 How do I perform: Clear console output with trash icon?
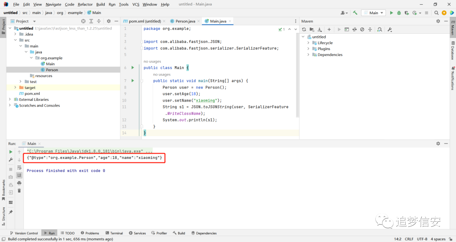(19, 191)
